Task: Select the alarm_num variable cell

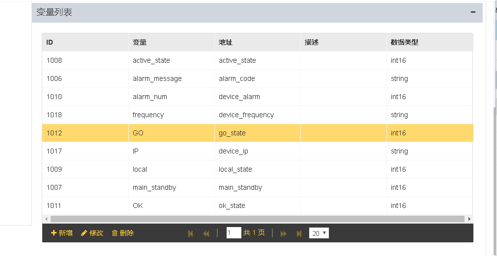Action: click(x=172, y=97)
